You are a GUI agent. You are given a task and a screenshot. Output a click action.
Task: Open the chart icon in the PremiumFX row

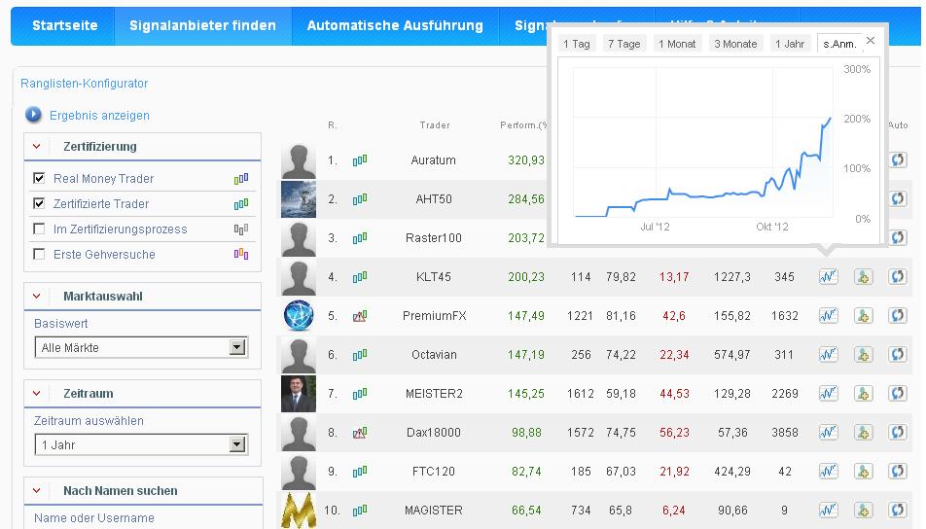click(828, 316)
